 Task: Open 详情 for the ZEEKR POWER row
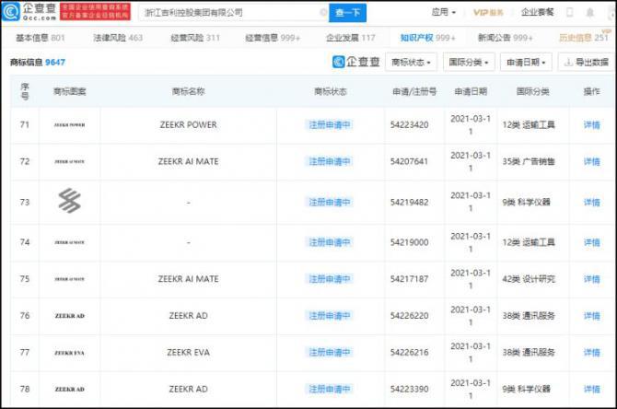591,125
